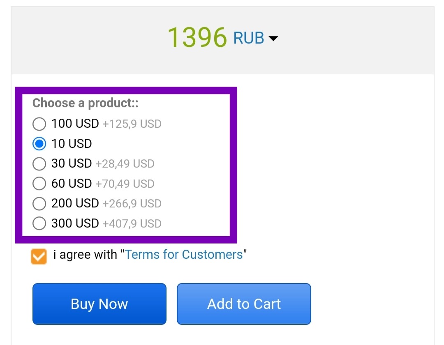Select the 10 USD radio button

click(39, 144)
